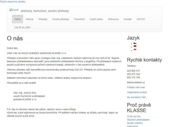Go to the Historie page
The width and height of the screenshot is (169, 127).
(29, 19)
